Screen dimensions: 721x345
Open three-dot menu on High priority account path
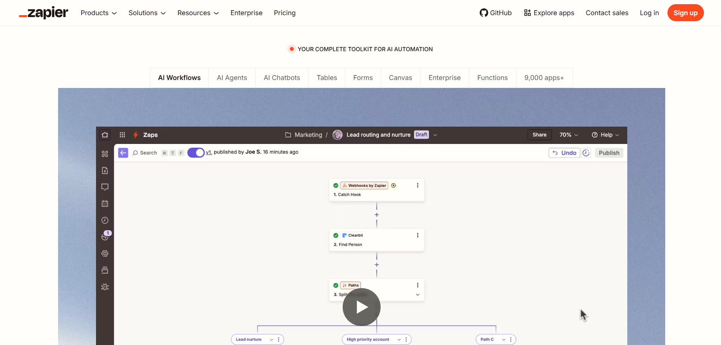(x=406, y=340)
